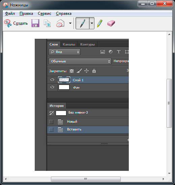Viewport: 175px width, 185px height.
Task: Select the yellow Highlighter tool
Action: click(100, 23)
